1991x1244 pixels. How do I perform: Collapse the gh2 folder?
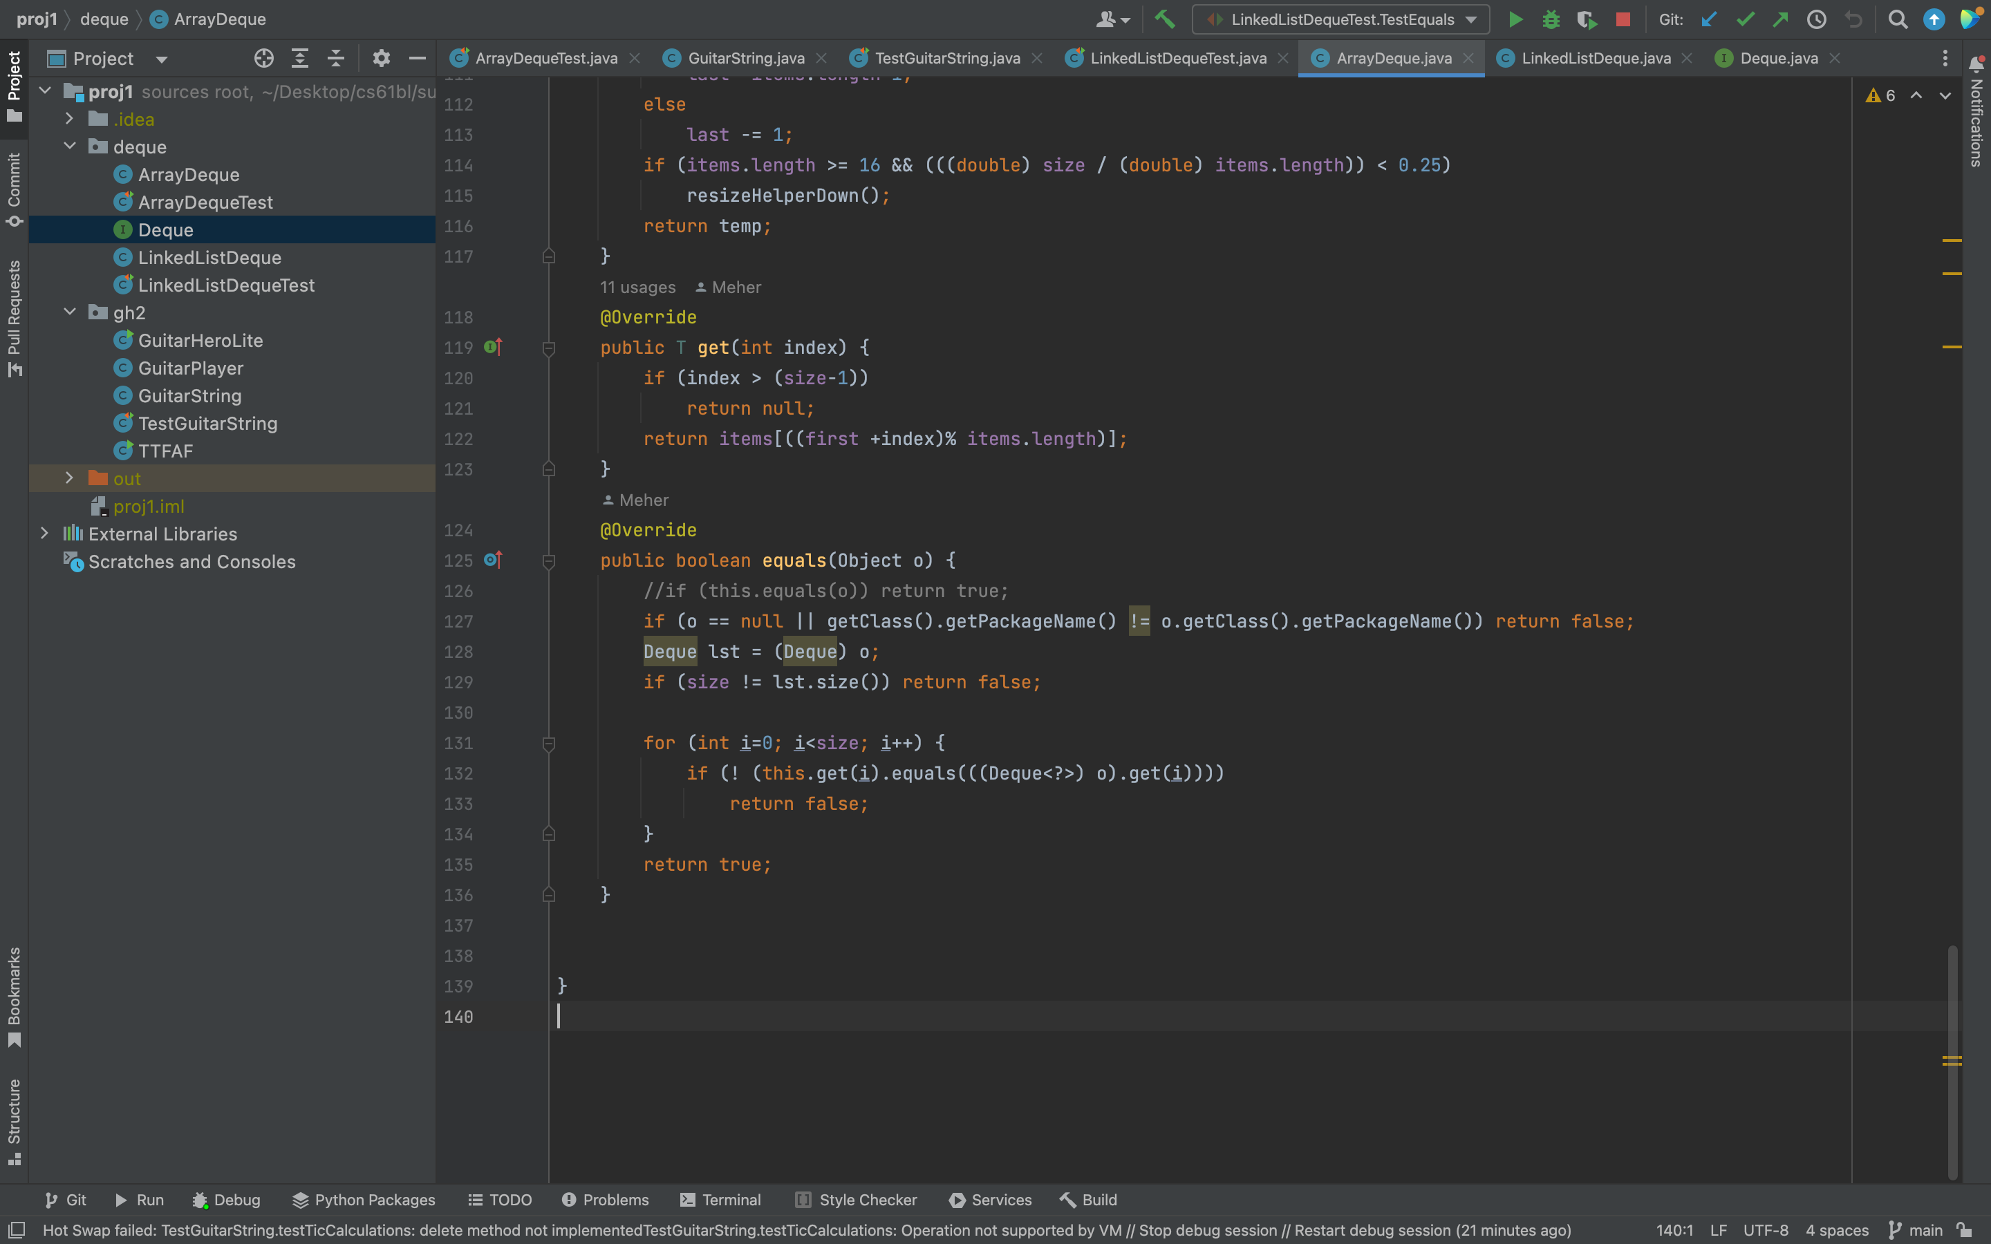tap(70, 312)
